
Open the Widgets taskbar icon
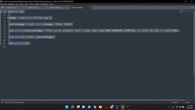point(84,107)
